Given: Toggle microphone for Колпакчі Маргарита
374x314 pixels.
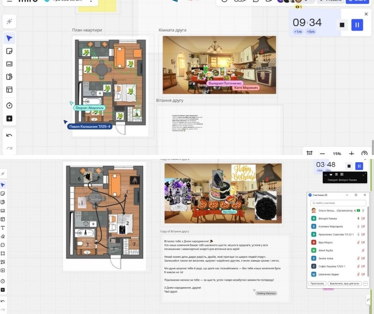Looking at the screenshot, I should coord(358,226).
